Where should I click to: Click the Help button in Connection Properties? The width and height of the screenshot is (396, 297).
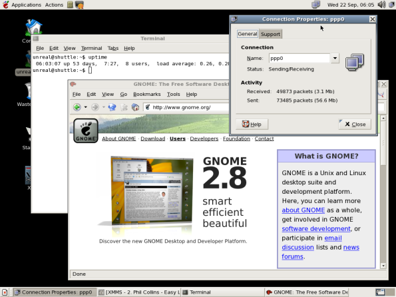coord(252,124)
